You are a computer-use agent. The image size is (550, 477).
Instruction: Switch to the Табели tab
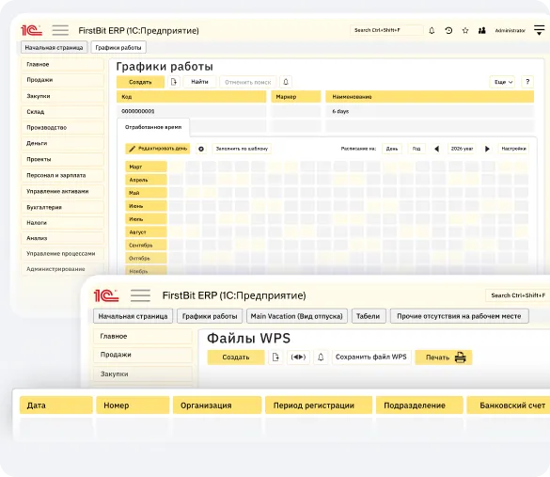[x=369, y=316]
